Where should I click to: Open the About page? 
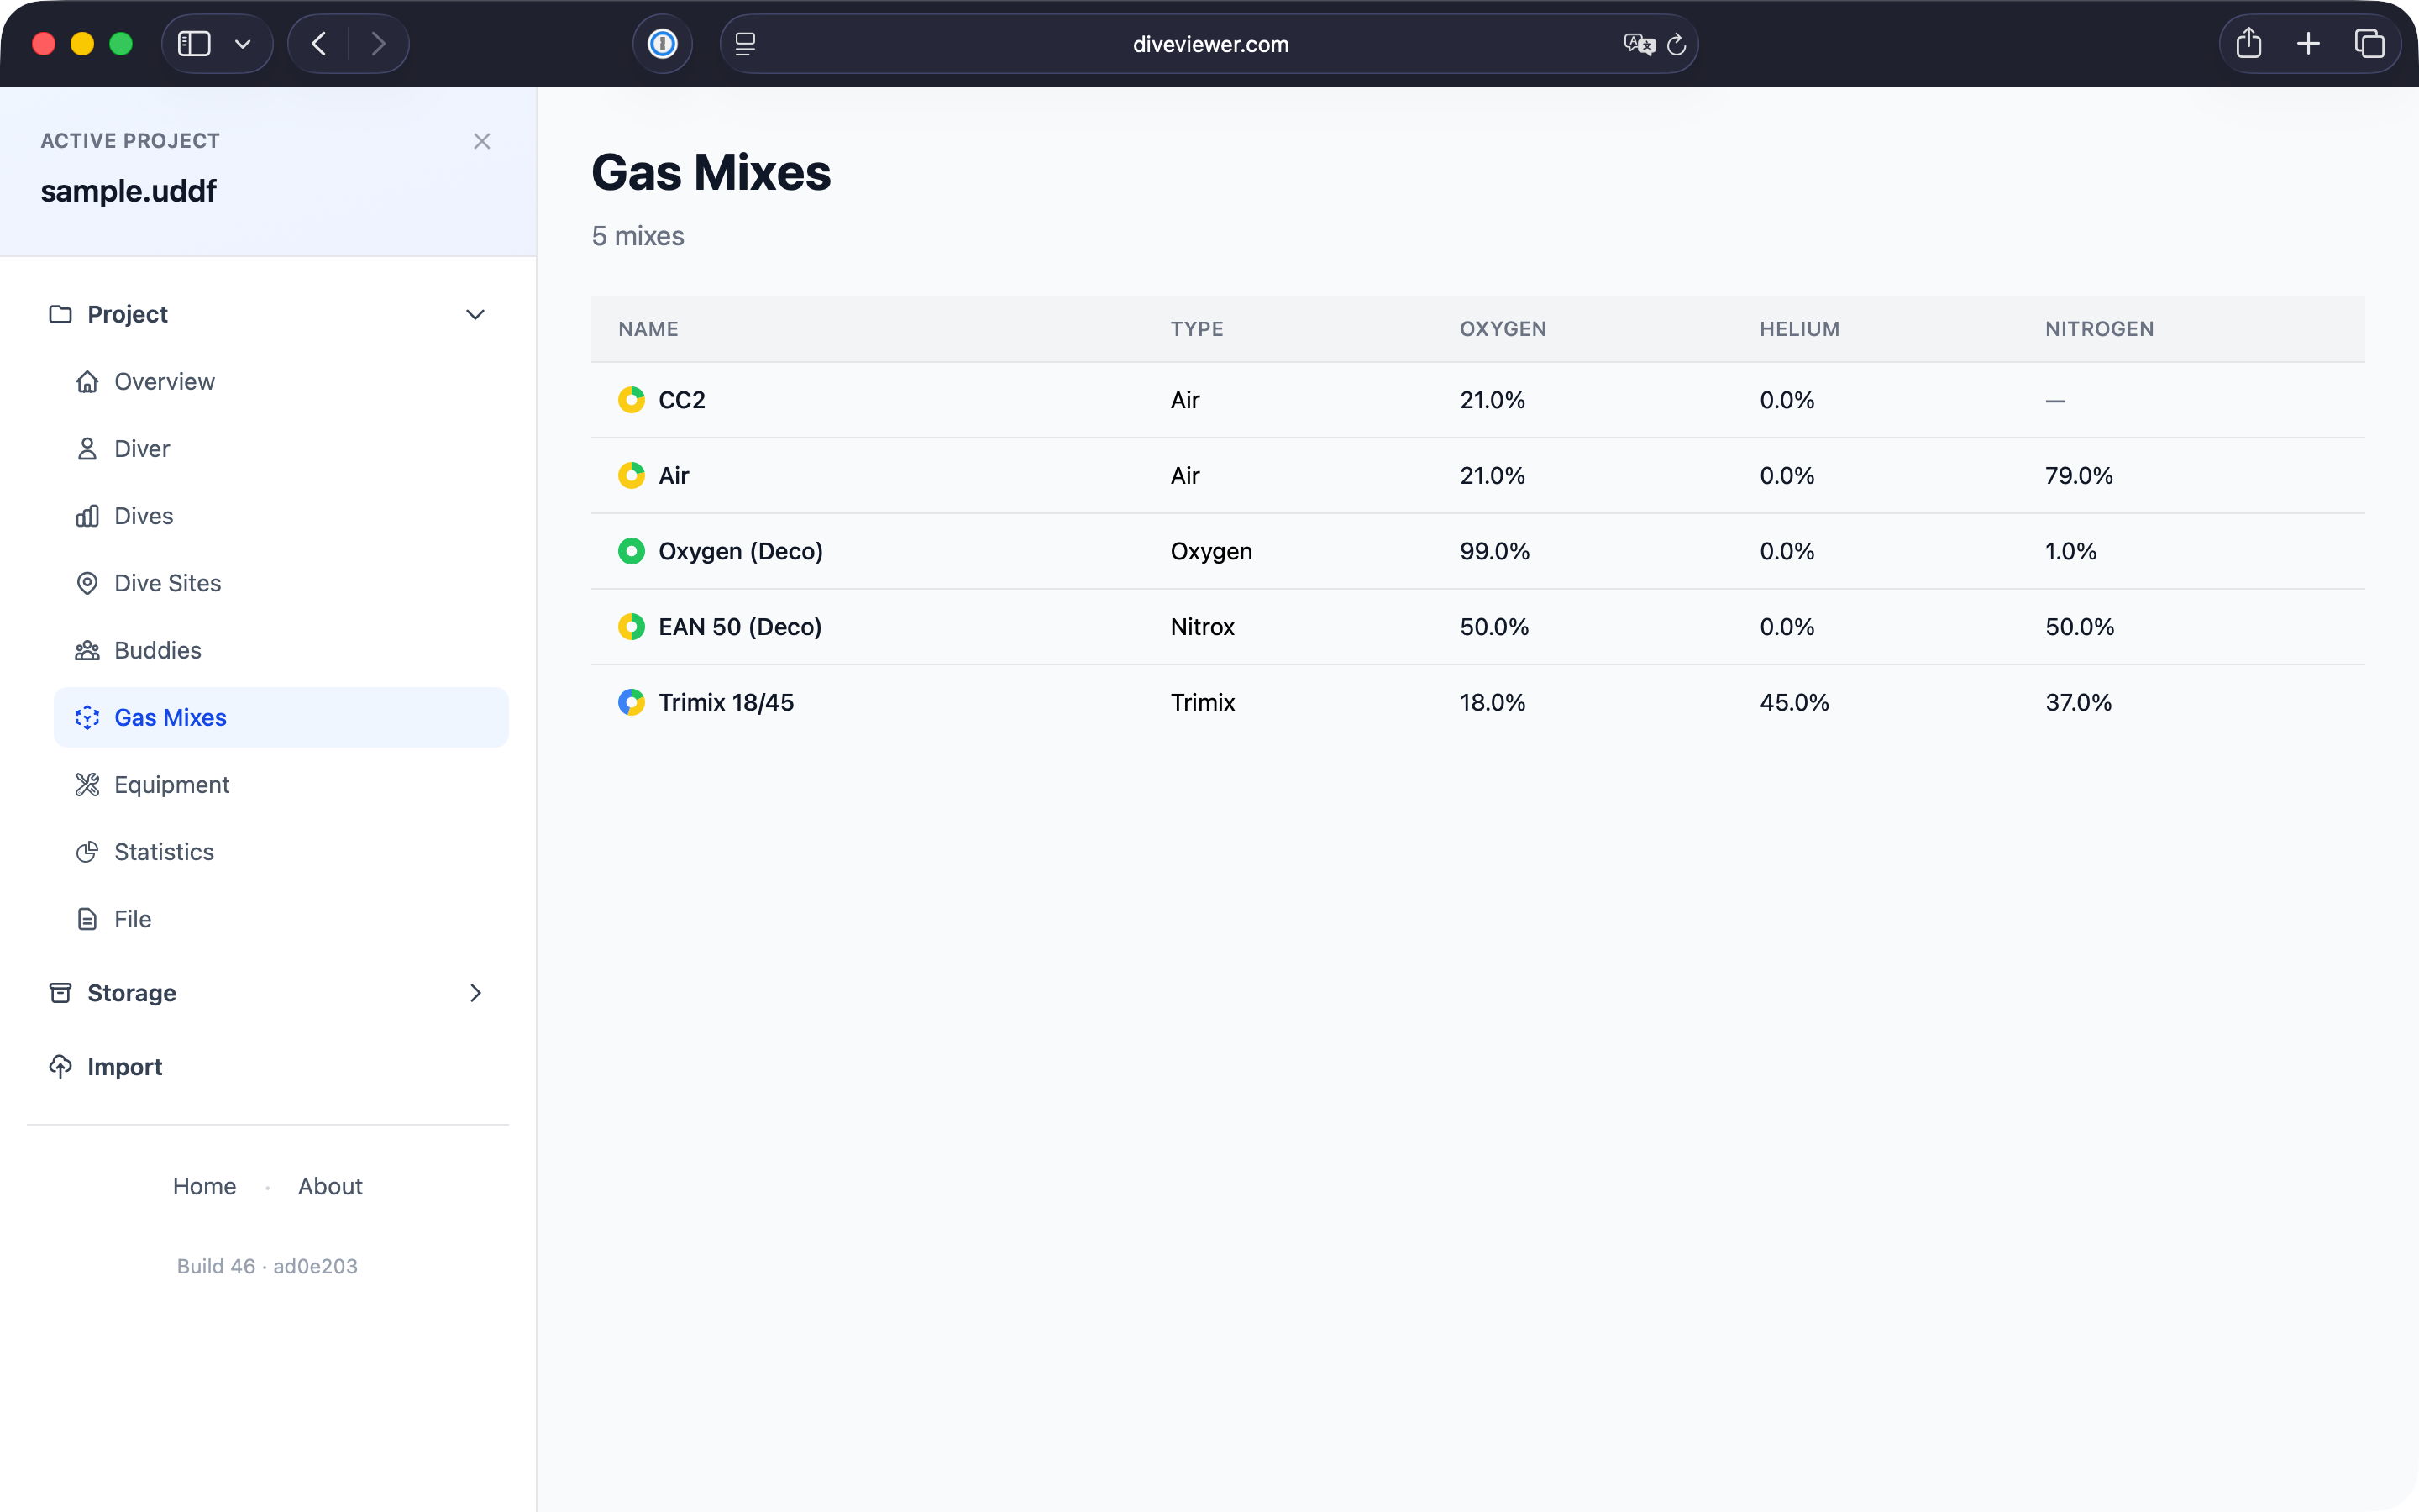(x=330, y=1186)
